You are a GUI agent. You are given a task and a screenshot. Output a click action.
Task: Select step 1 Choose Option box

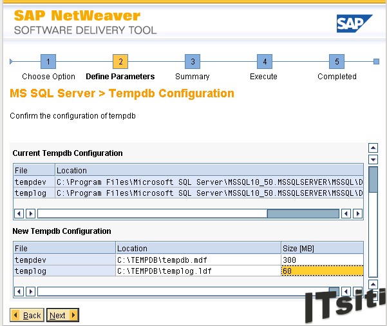click(48, 61)
